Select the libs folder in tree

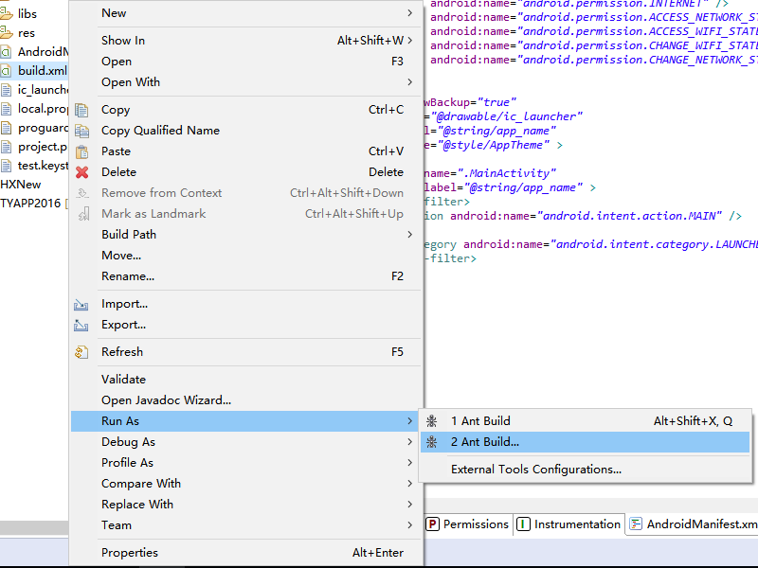(x=27, y=14)
